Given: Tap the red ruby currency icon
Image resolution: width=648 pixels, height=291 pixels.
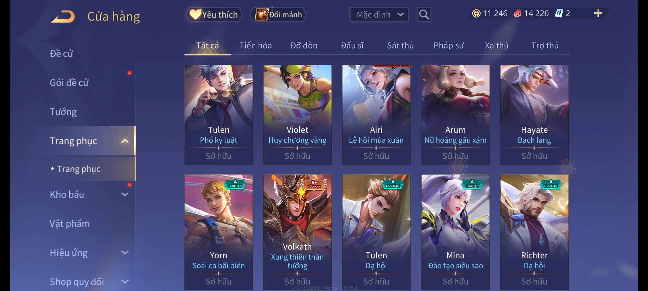Looking at the screenshot, I should tap(517, 13).
